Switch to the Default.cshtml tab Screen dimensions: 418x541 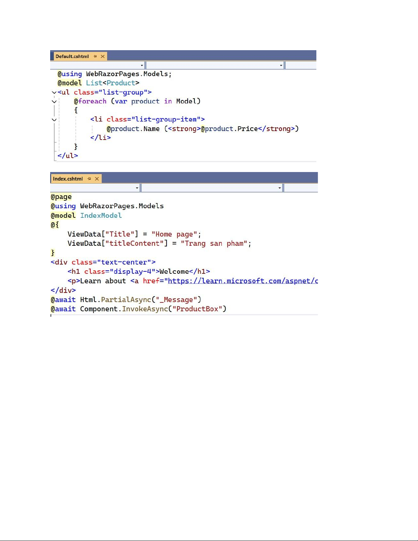[72, 56]
